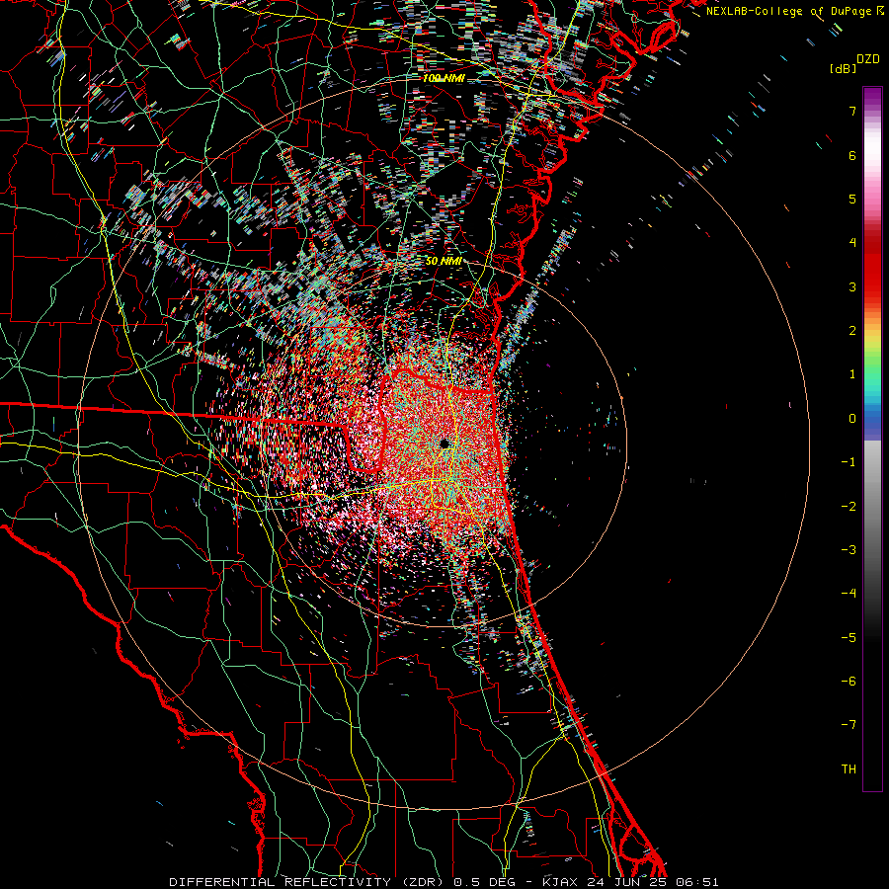Click the 06:51 timestamp in footer
The width and height of the screenshot is (889, 889).
tap(696, 882)
